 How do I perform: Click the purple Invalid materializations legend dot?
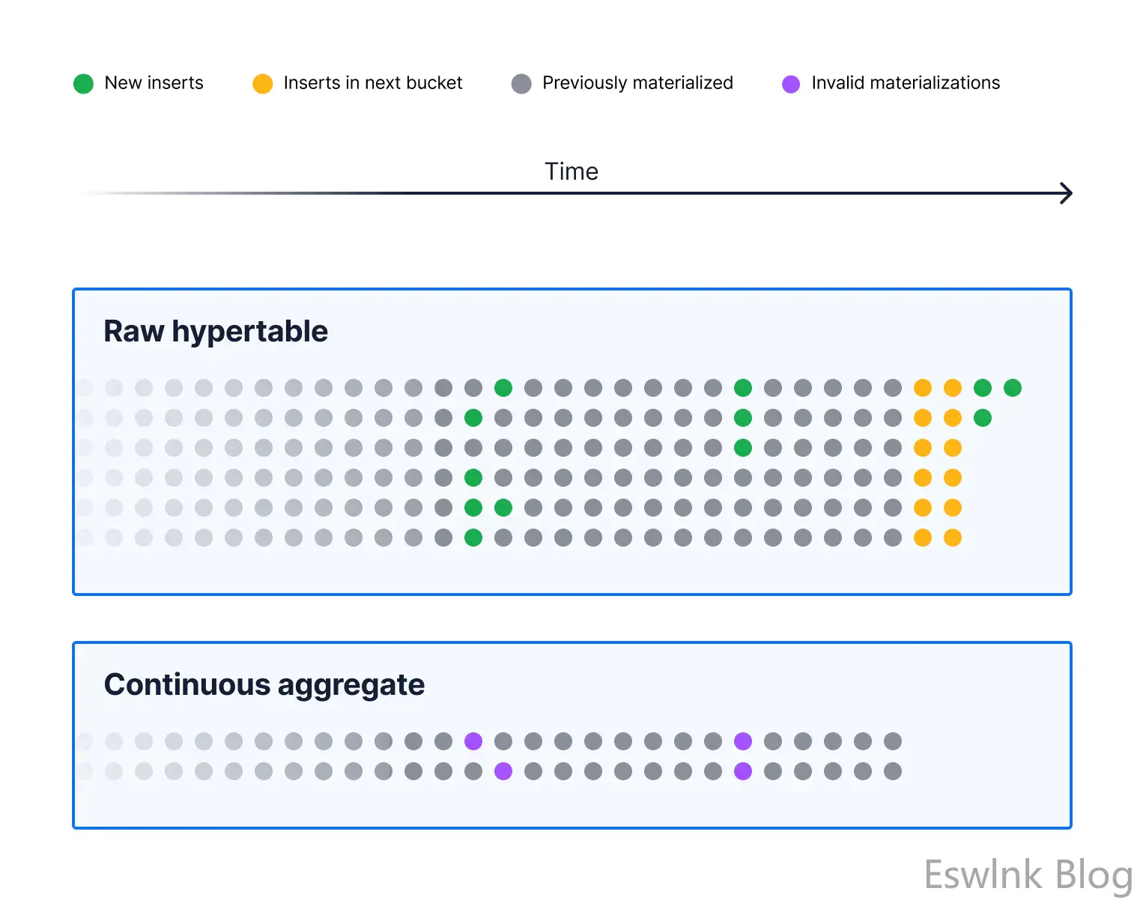pos(791,84)
